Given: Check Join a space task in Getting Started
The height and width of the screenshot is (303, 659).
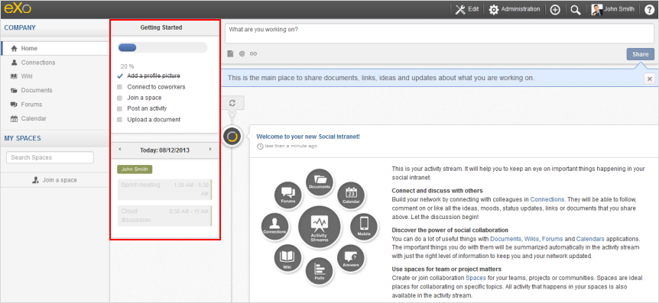Looking at the screenshot, I should (119, 98).
